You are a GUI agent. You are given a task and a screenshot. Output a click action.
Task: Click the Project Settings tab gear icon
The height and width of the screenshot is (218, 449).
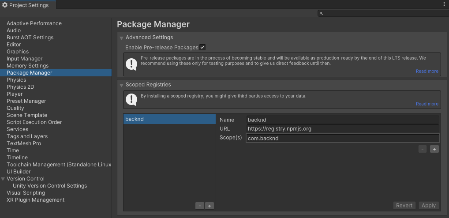[5, 5]
